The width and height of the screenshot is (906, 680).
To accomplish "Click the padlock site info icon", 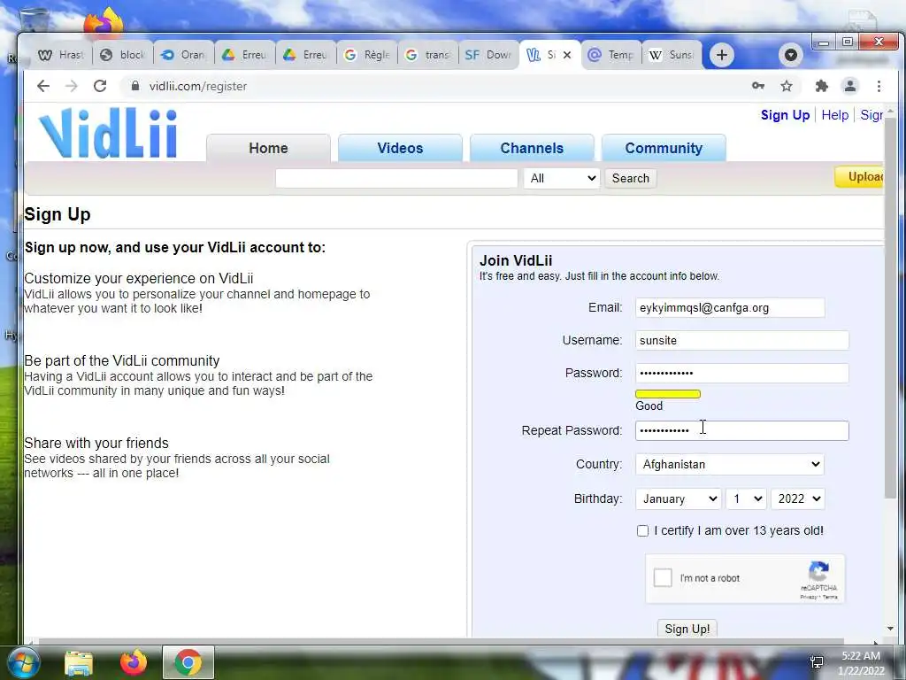I will 135,86.
